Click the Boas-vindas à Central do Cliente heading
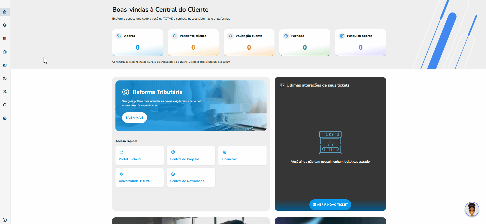486x224 pixels. coord(160,10)
